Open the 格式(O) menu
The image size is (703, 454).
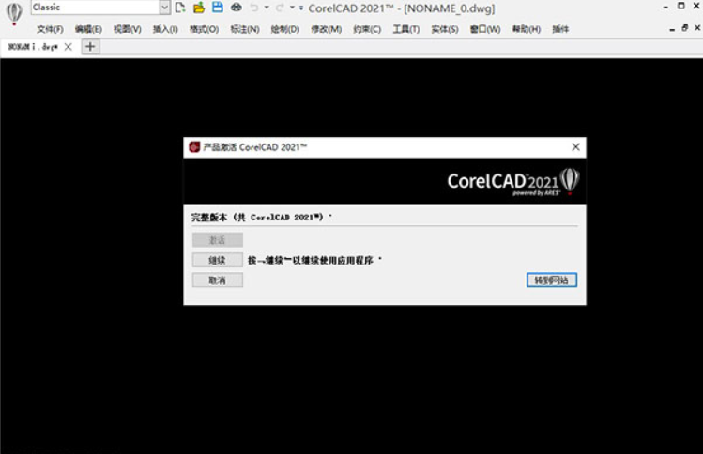pyautogui.click(x=204, y=30)
